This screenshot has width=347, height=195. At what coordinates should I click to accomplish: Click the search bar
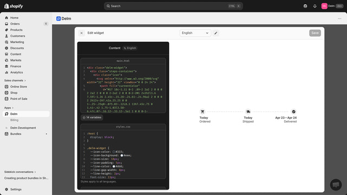coord(173,6)
